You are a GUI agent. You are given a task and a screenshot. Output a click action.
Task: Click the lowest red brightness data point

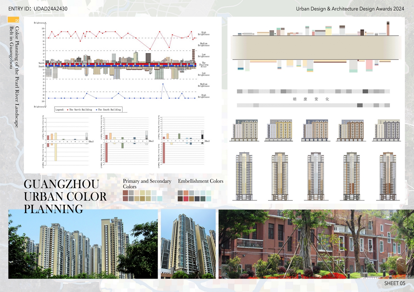[150, 49]
